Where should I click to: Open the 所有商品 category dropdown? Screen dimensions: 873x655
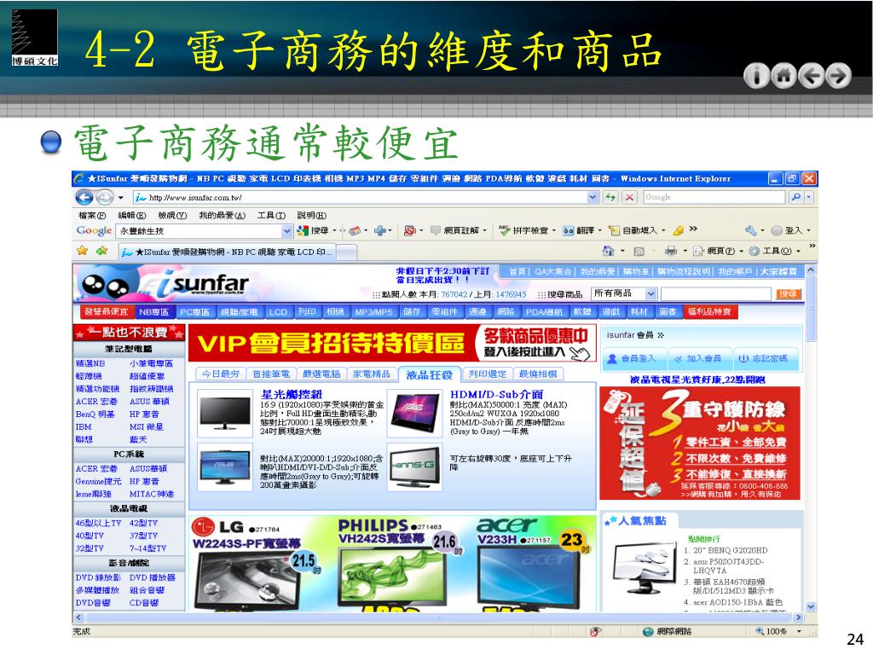(x=650, y=293)
